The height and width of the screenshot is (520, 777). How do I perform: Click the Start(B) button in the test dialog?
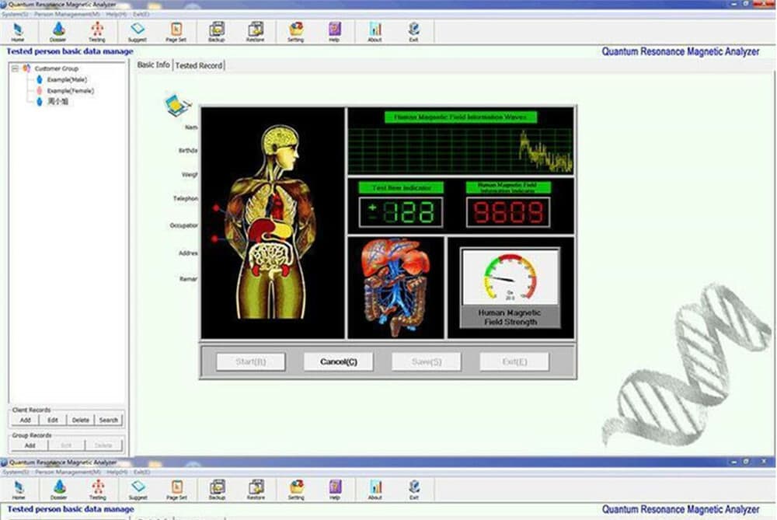click(x=251, y=361)
